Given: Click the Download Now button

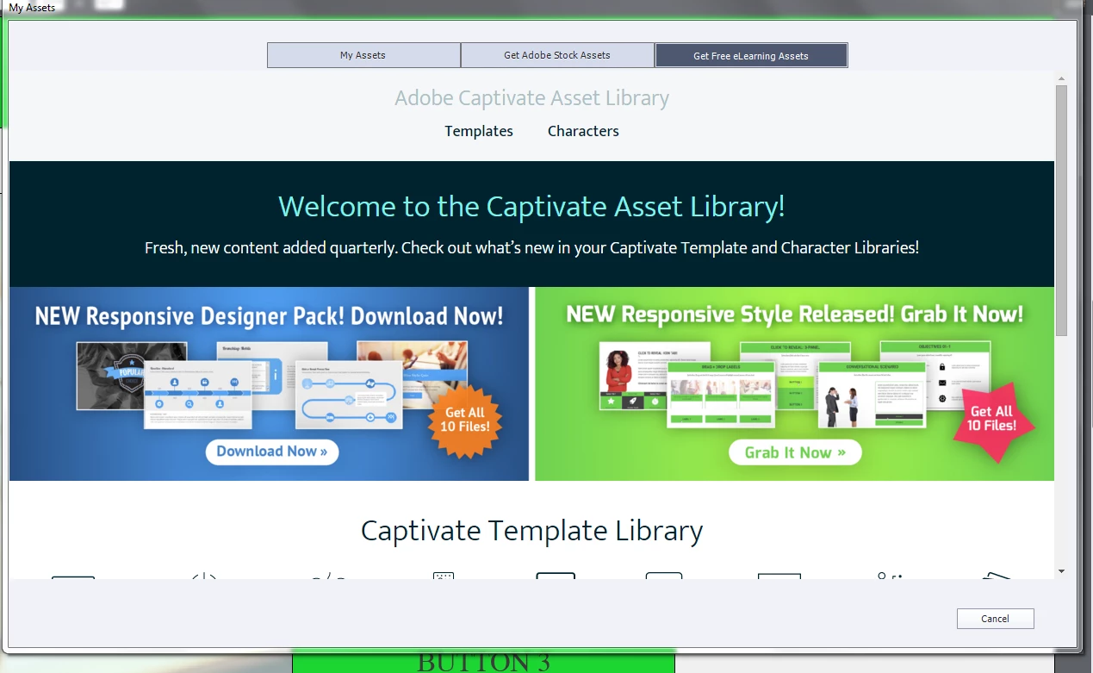Looking at the screenshot, I should 272,452.
